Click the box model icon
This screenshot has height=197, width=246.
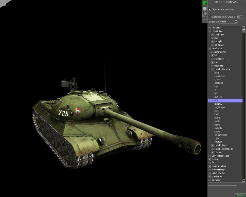coord(205,20)
